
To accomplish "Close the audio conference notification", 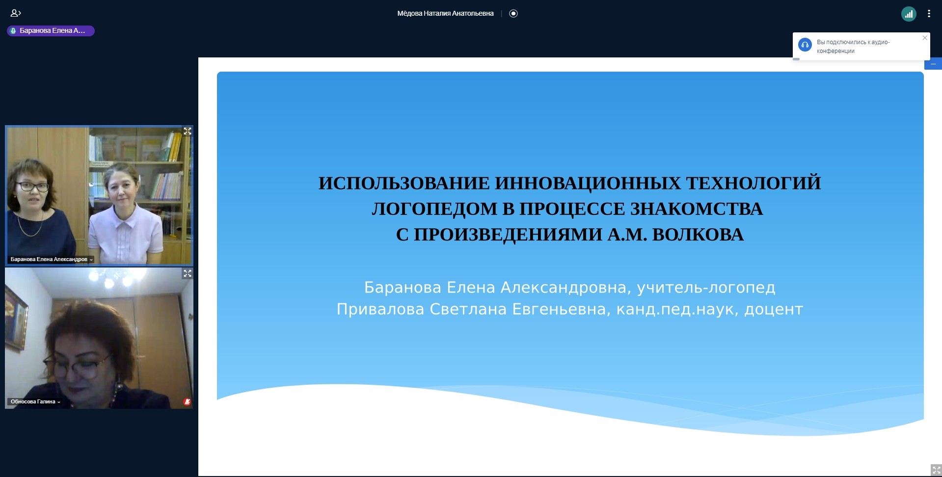I will tap(925, 38).
